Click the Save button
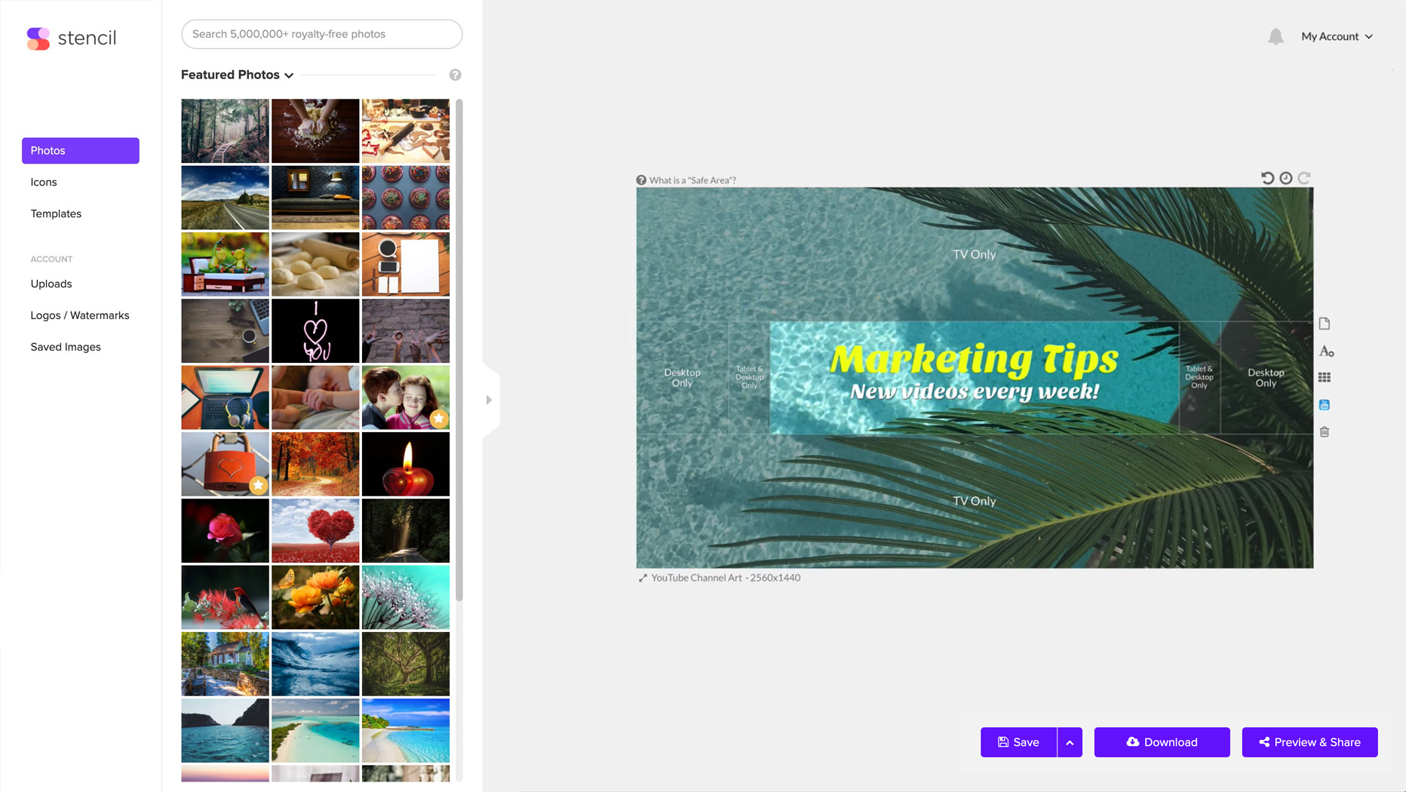The width and height of the screenshot is (1406, 792). coord(1018,742)
